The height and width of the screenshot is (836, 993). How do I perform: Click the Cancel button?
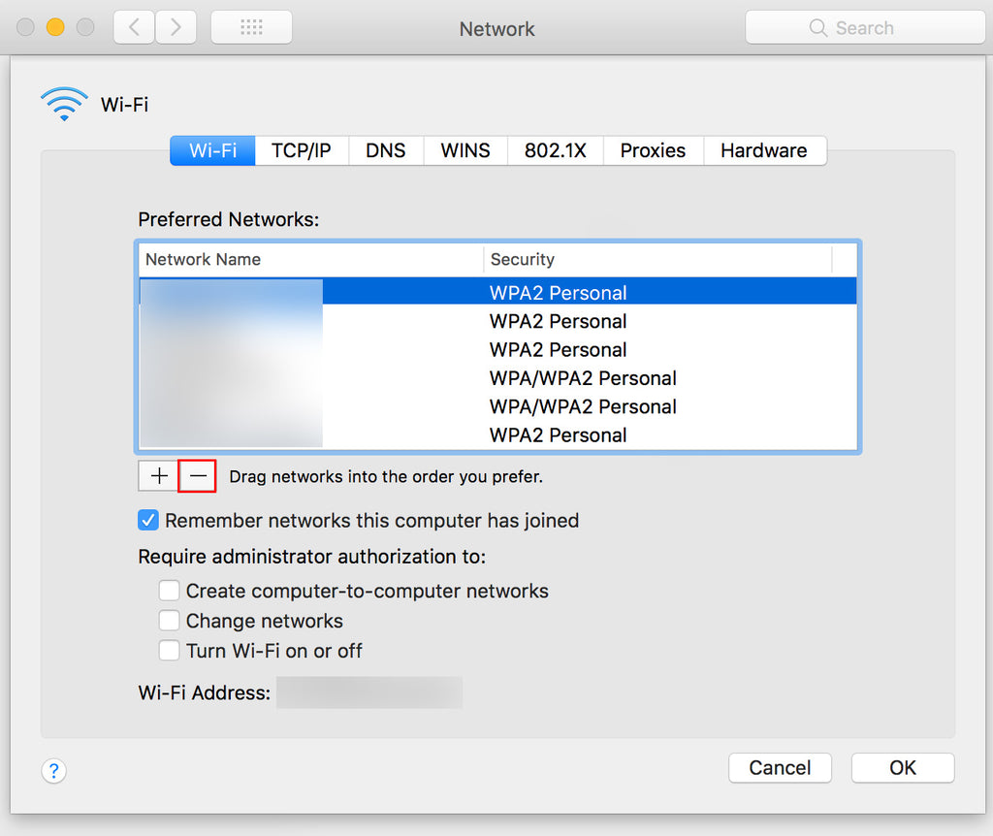tap(780, 768)
